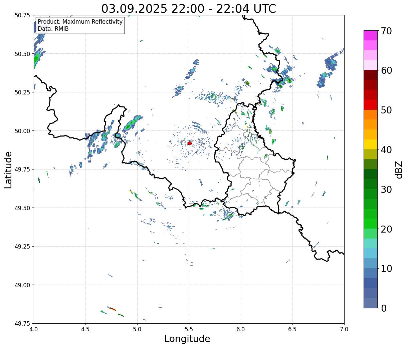Click the dark maroon swatch below 60 dBZ
The height and width of the screenshot is (347, 407).
pyautogui.click(x=371, y=75)
